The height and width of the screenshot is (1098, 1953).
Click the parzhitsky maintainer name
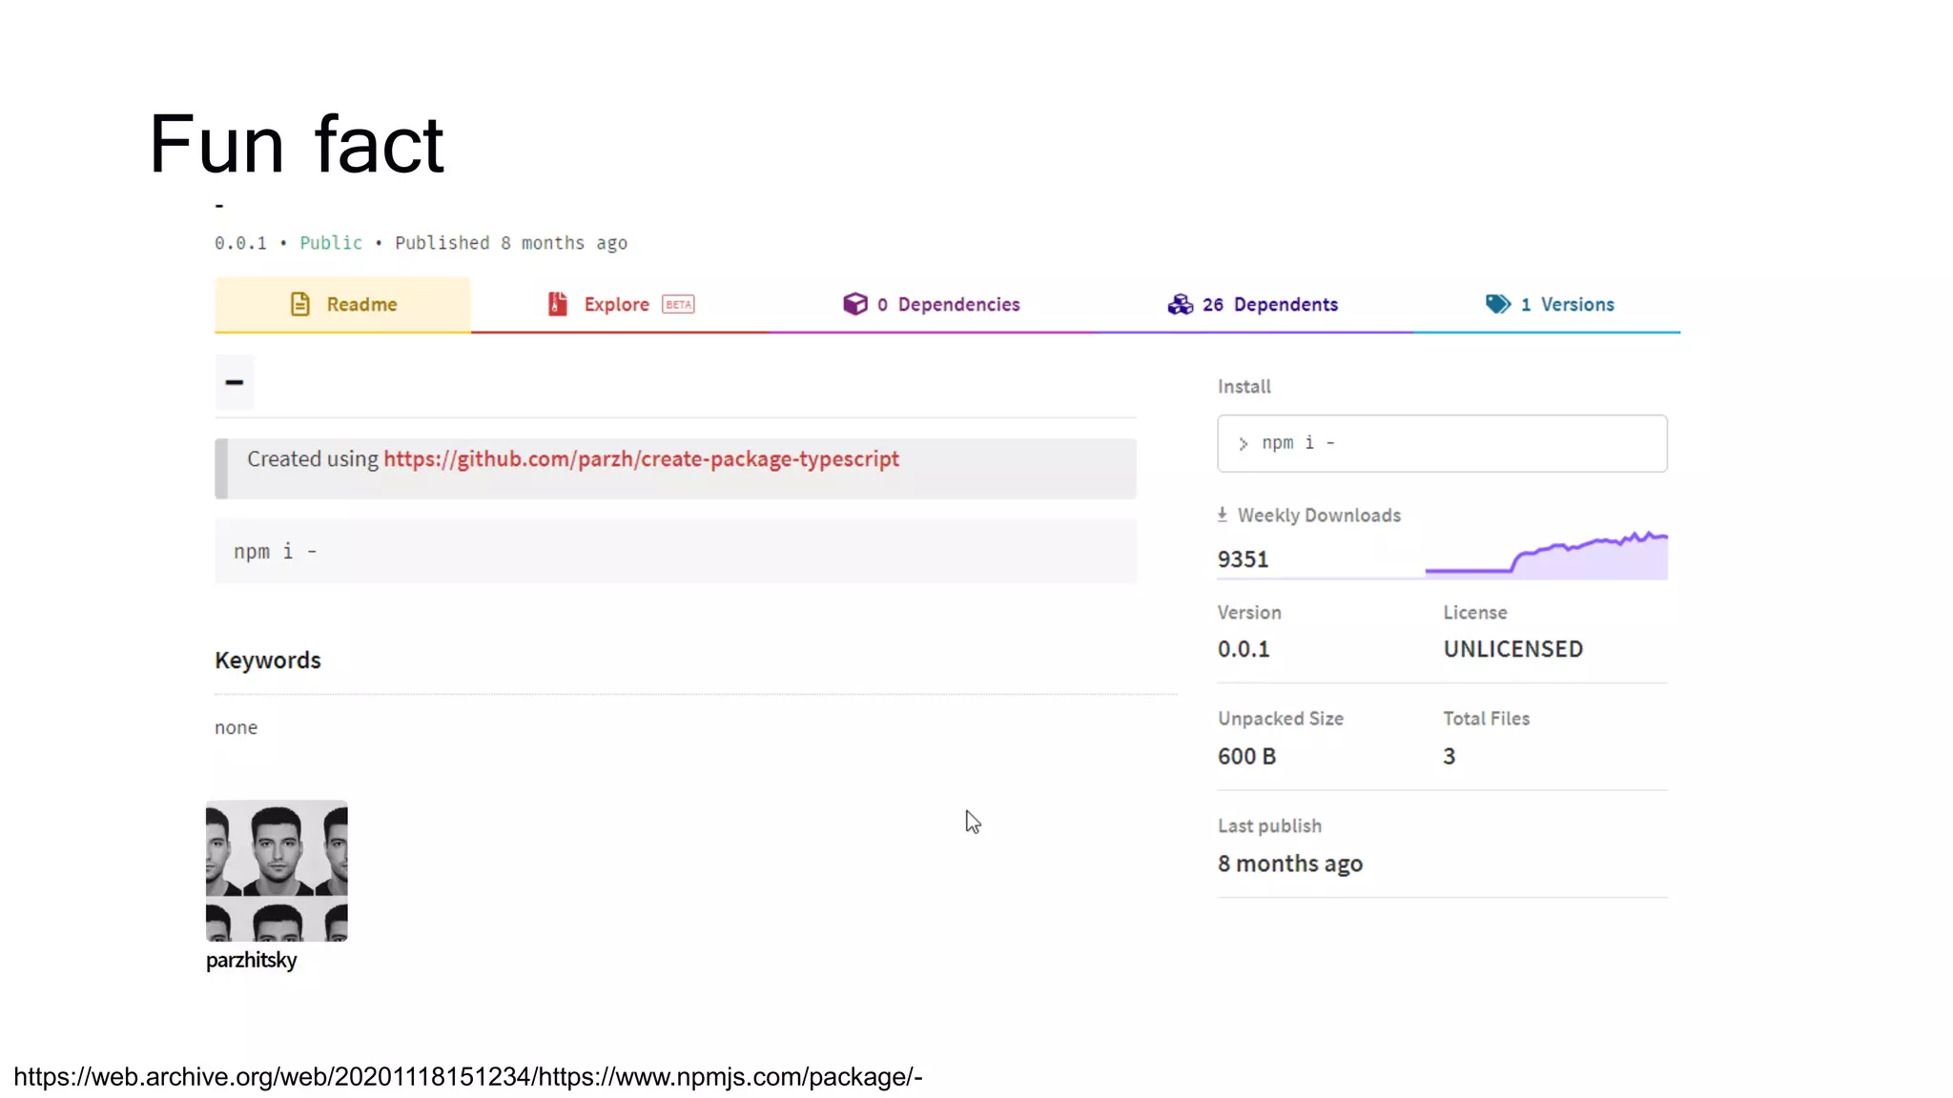point(251,960)
